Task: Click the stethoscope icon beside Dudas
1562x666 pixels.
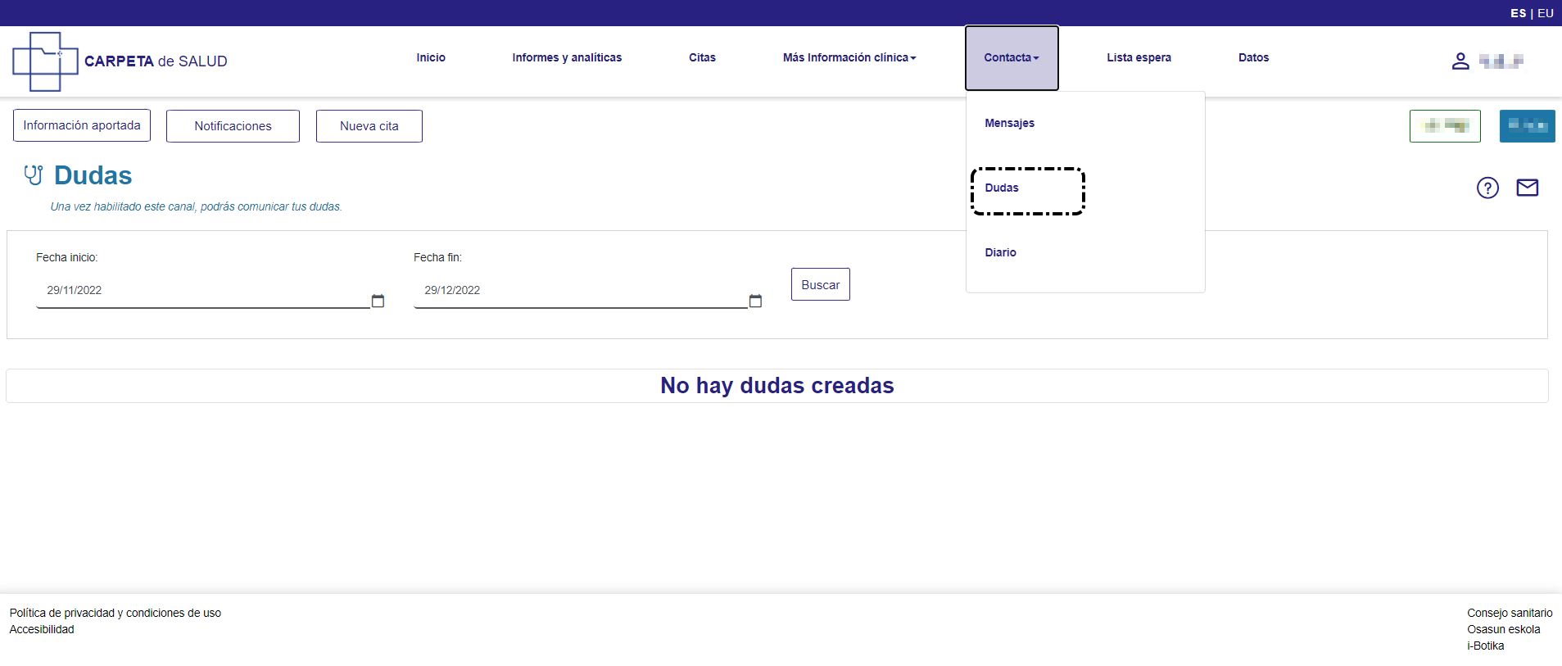Action: point(34,175)
